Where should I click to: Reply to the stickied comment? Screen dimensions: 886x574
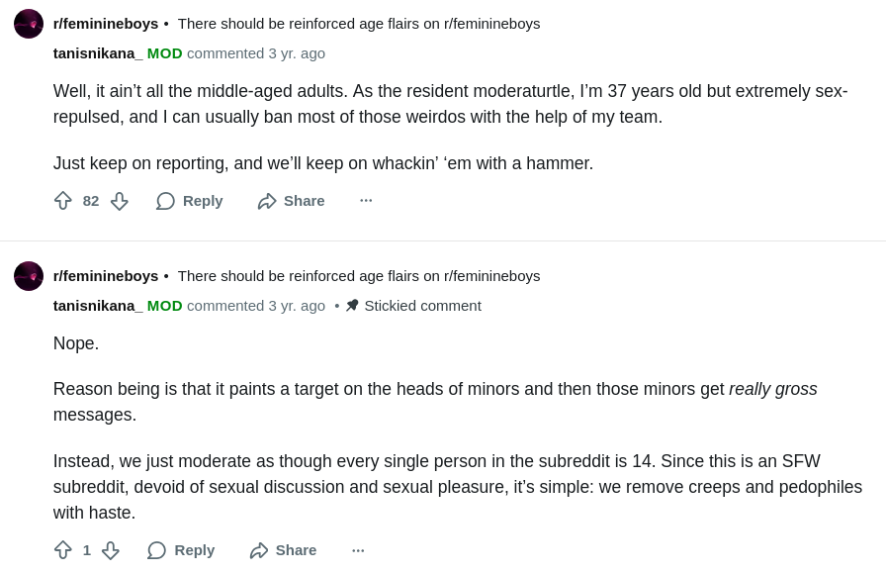182,550
